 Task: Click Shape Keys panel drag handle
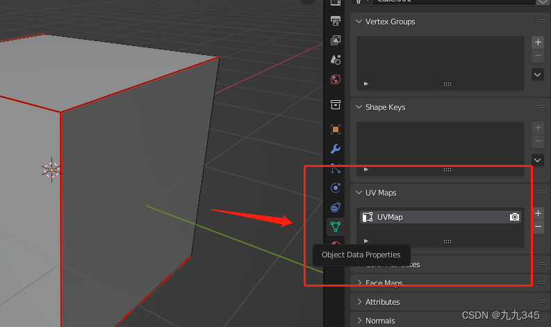[x=542, y=107]
